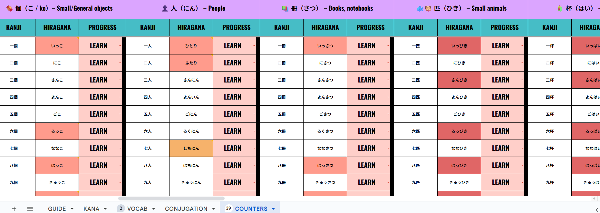The height and width of the screenshot is (213, 600).
Task: Select the LEARN cell for 五匹 row
Action: [500, 114]
